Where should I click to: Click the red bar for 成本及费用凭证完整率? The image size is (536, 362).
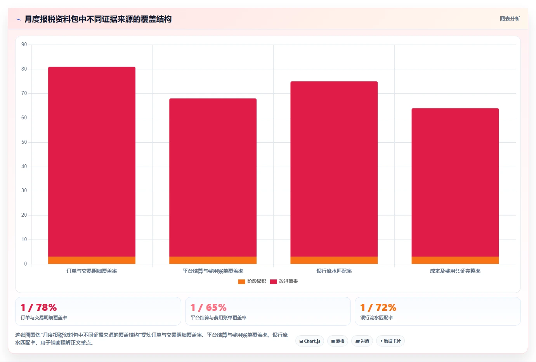[x=455, y=182]
